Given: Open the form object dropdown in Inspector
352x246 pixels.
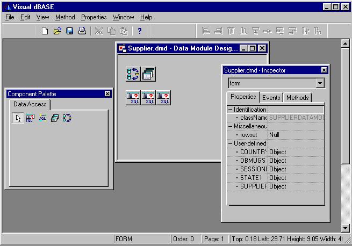Looking at the screenshot, I should [320, 83].
